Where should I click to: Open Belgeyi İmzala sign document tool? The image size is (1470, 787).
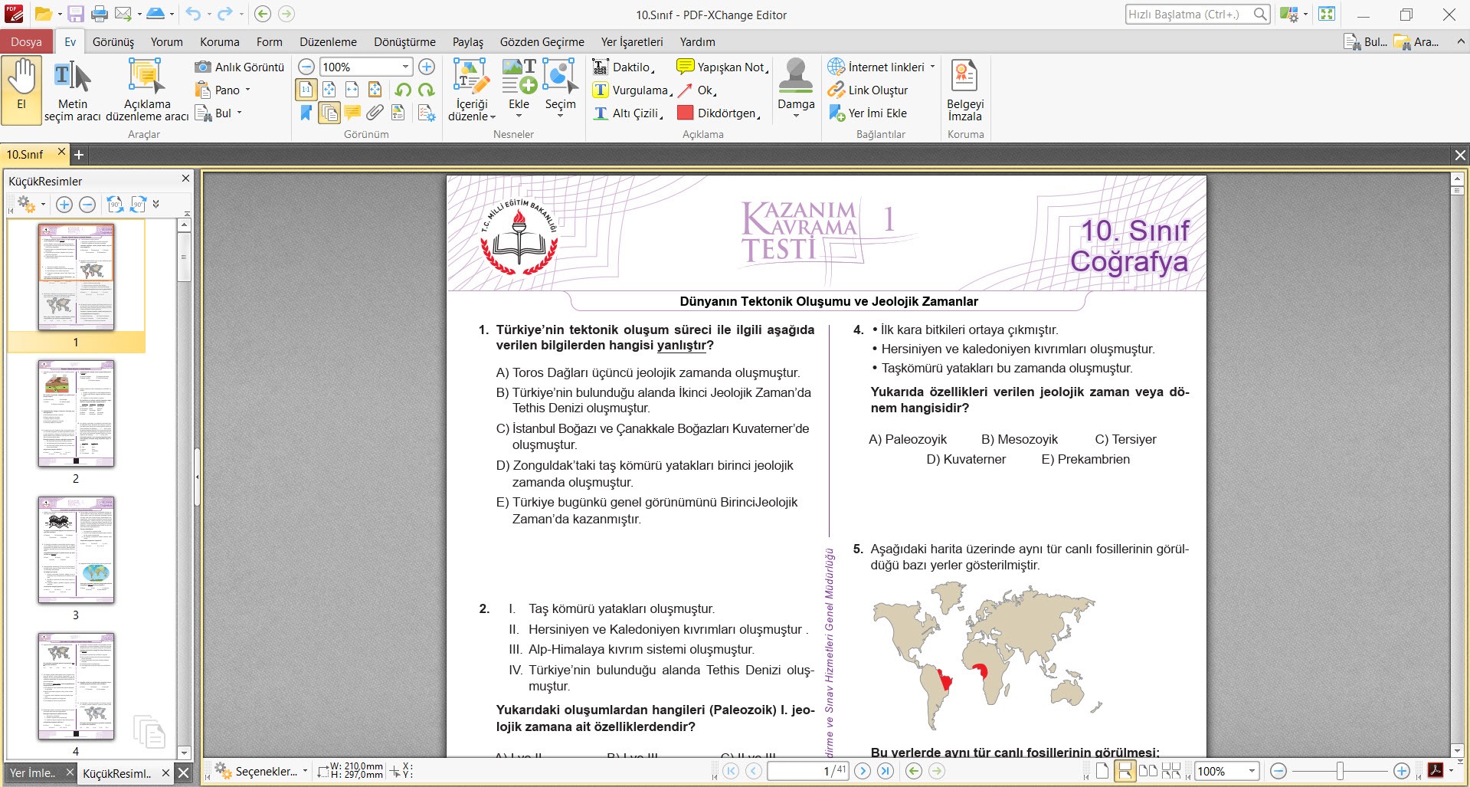(x=965, y=90)
